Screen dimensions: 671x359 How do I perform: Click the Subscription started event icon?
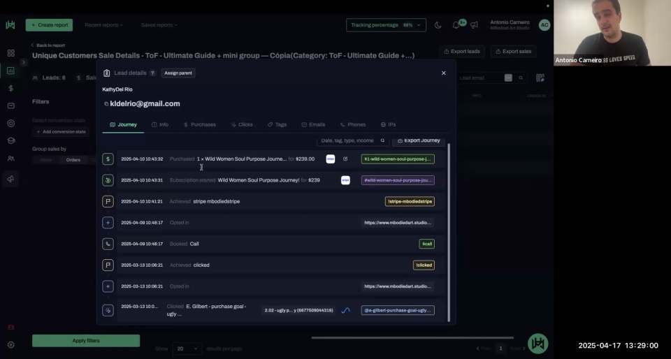pyautogui.click(x=108, y=180)
